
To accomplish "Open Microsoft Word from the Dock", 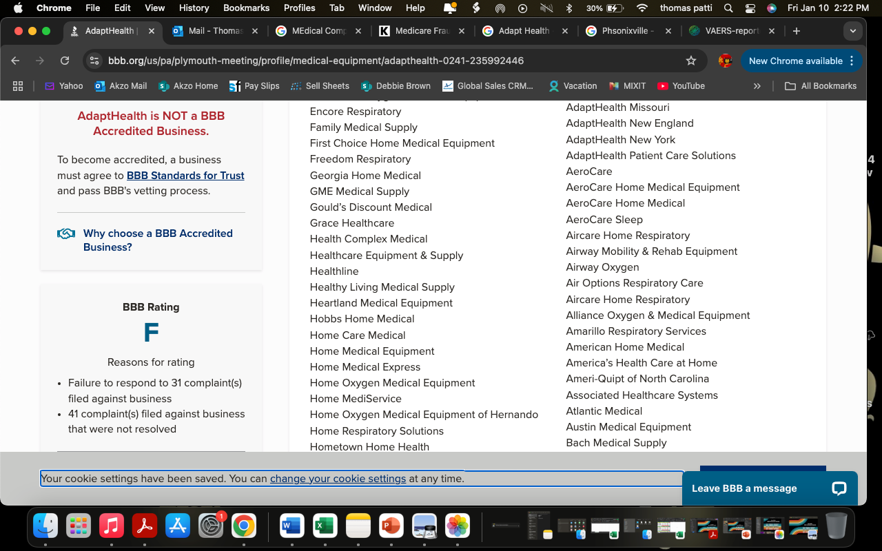I will 292,526.
